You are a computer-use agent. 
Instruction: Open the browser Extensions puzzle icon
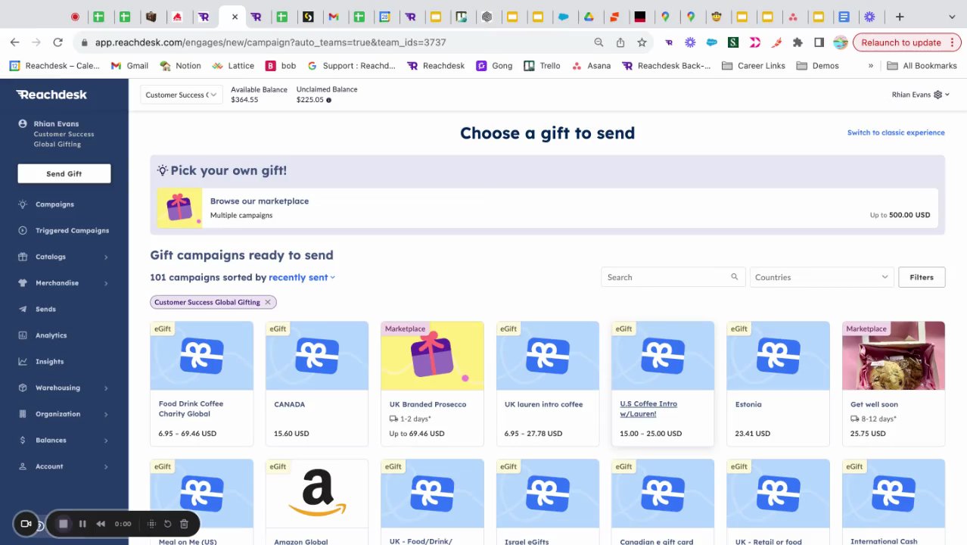[798, 42]
